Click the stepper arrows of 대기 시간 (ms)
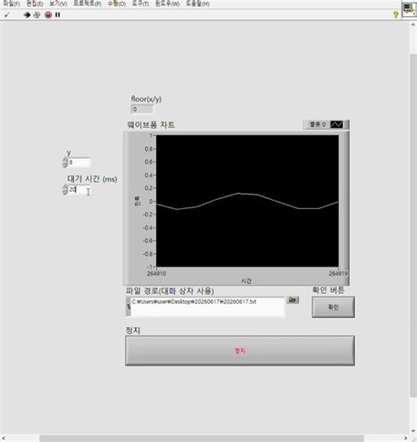The image size is (417, 442). click(65, 190)
